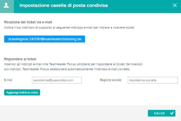Image resolution: width=181 pixels, height=121 pixels.
Task: Select the ticketingtest-243361 forwarding address box
Action: [45, 39]
